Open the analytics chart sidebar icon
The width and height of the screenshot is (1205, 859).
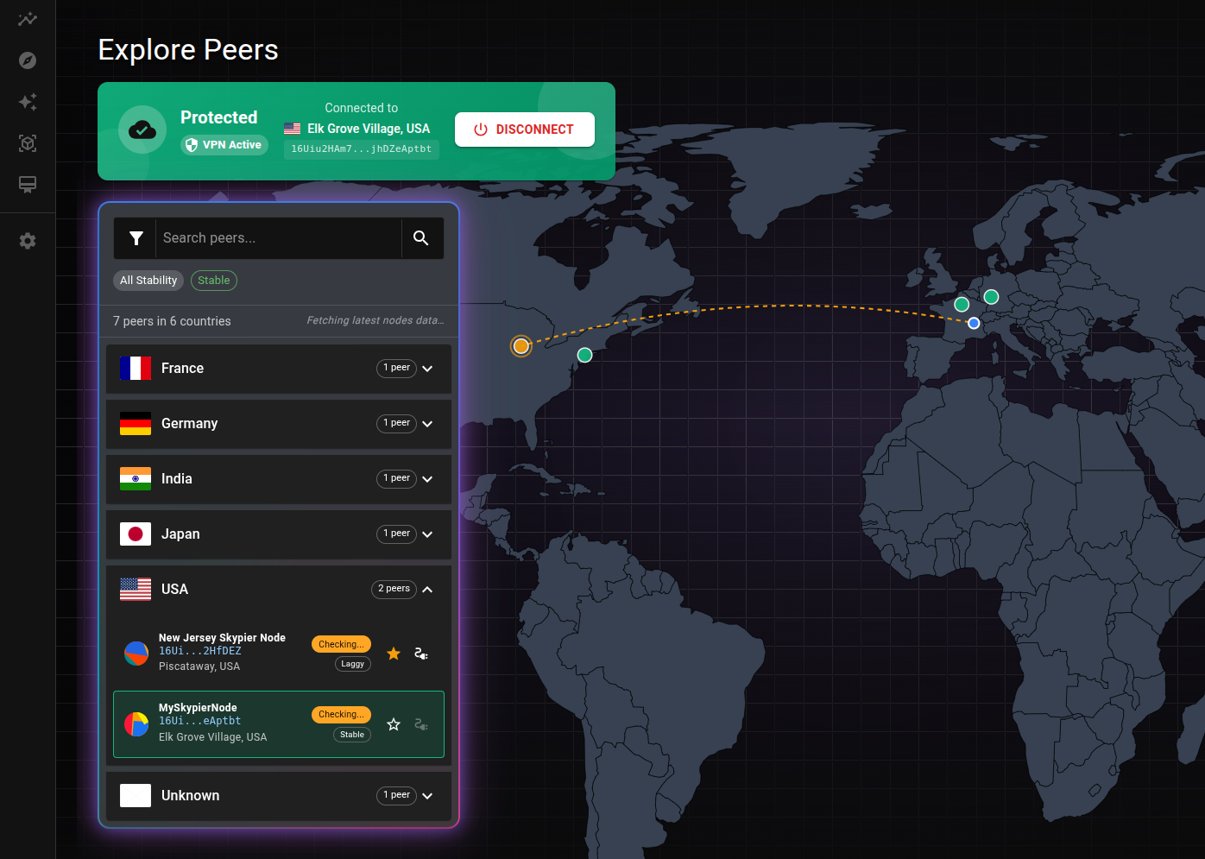click(x=28, y=19)
